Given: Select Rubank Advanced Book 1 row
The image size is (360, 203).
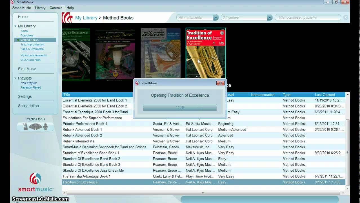Looking at the screenshot, I should (204, 130).
